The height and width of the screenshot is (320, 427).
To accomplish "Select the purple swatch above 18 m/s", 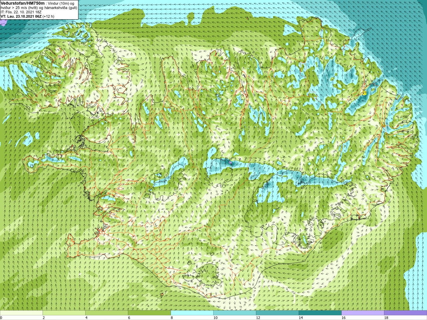I will [x=406, y=313].
